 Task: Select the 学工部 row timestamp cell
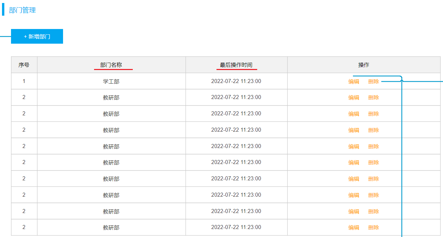(237, 81)
